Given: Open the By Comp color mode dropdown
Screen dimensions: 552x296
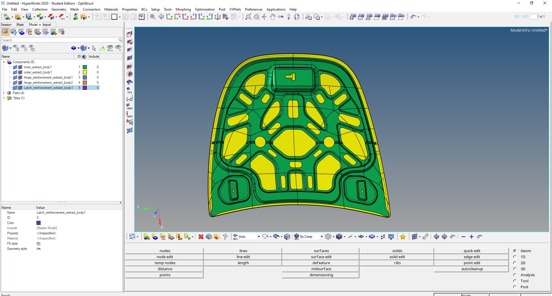Looking at the screenshot, I should pos(322,237).
